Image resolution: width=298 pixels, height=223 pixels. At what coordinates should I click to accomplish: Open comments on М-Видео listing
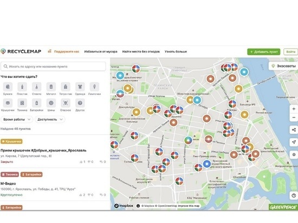(x=102, y=195)
